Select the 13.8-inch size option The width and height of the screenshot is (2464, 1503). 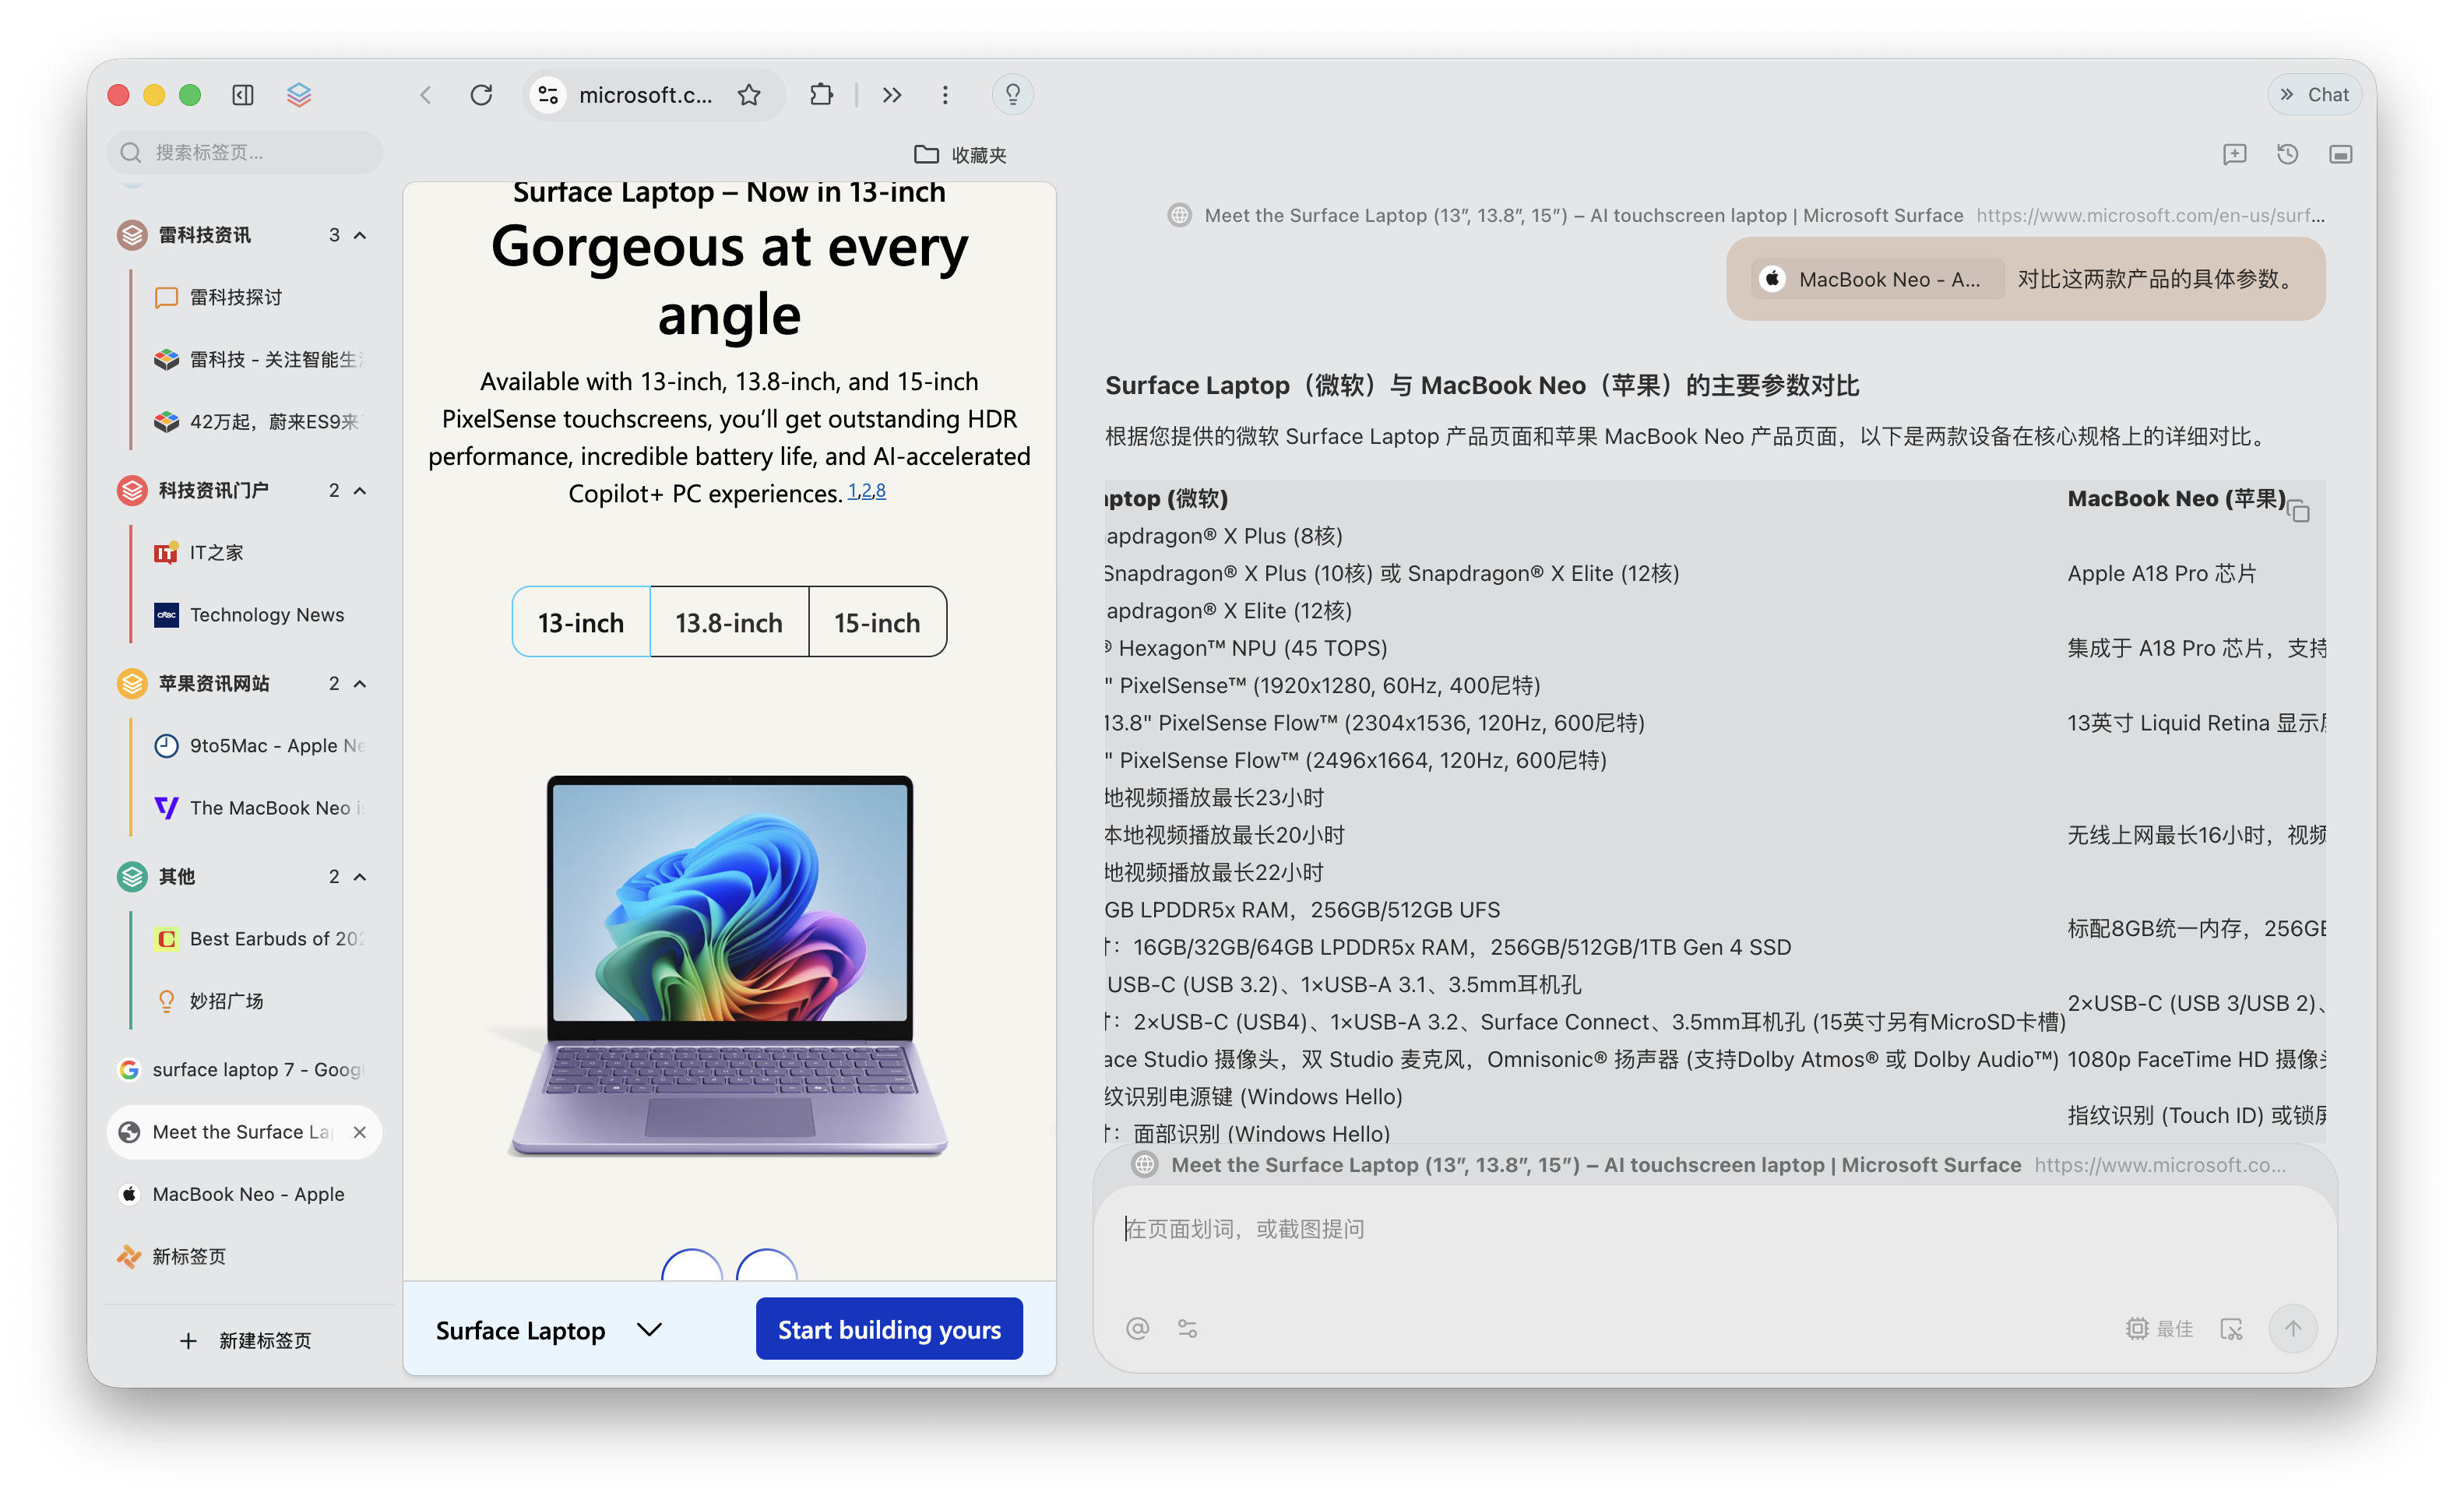[x=729, y=623]
